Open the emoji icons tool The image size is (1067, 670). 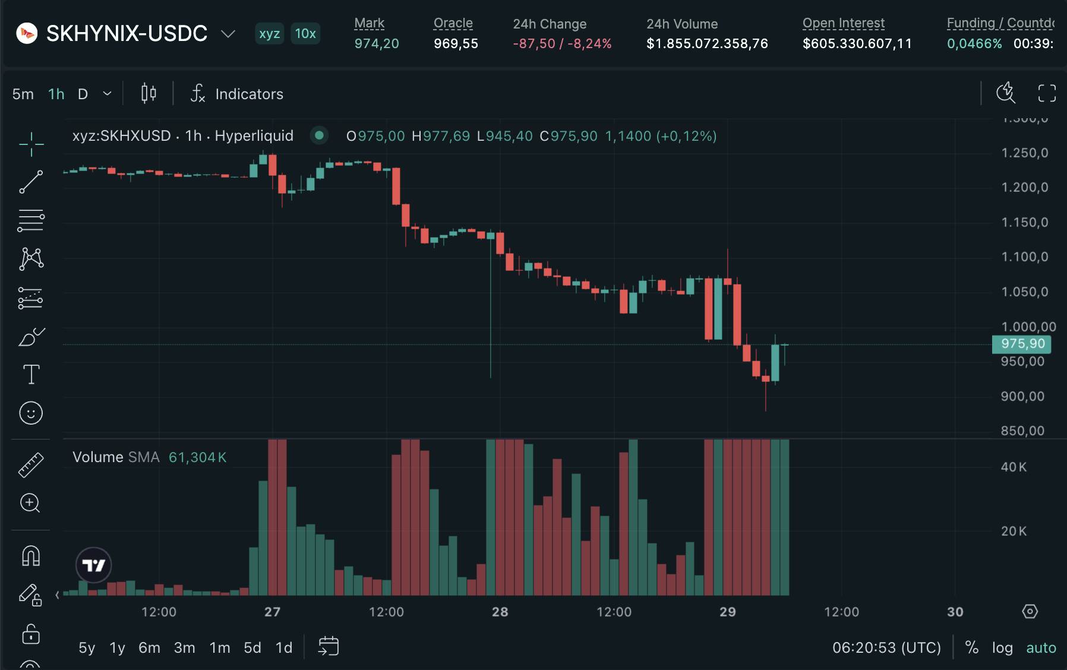pos(31,413)
